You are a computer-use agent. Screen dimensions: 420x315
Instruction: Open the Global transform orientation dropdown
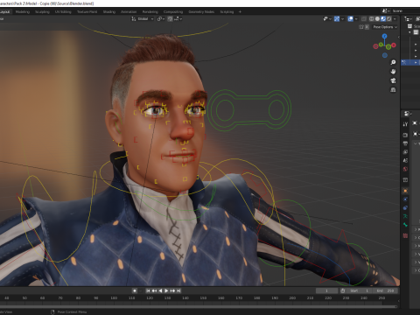(143, 18)
